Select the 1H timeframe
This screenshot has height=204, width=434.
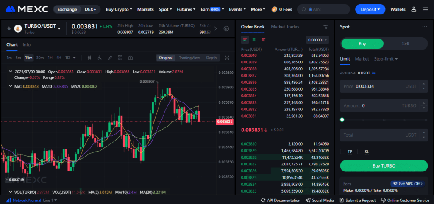tap(50, 58)
